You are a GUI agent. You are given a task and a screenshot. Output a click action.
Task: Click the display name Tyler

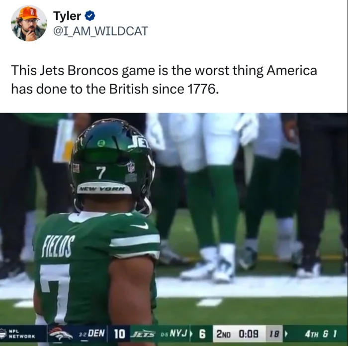point(67,16)
